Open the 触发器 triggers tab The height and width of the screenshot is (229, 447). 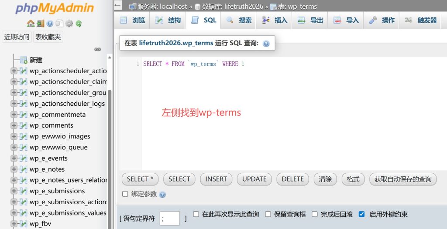coord(421,20)
